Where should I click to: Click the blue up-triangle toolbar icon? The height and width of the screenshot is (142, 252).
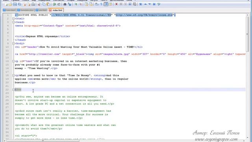pyautogui.click(x=145, y=4)
